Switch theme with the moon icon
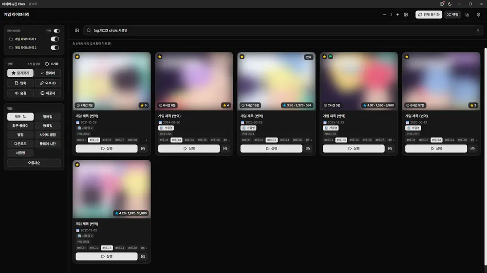The height and width of the screenshot is (273, 487). coord(450,4)
